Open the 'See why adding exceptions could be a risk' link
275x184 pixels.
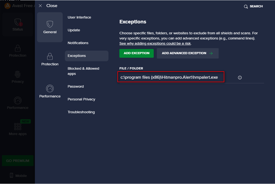(155, 44)
